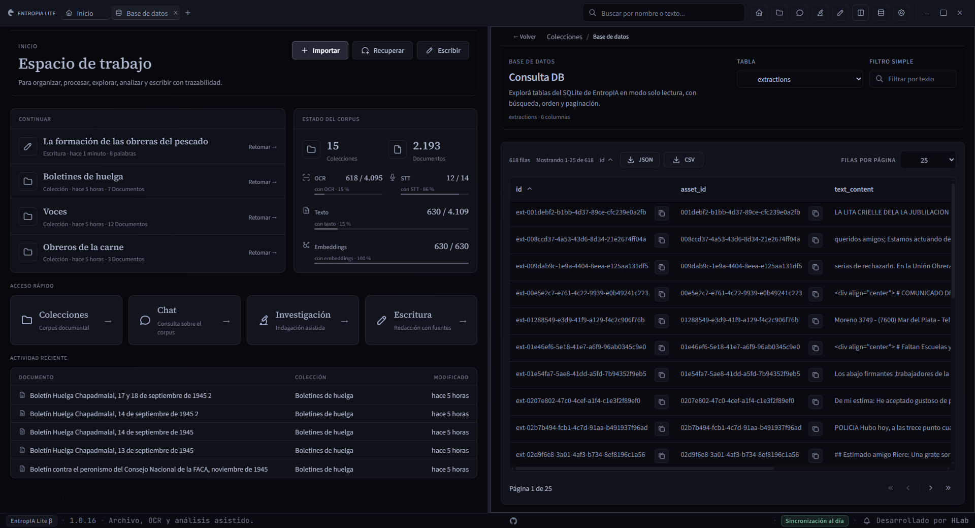This screenshot has width=975, height=528.
Task: Click the Sincronización al día status badge
Action: [815, 521]
